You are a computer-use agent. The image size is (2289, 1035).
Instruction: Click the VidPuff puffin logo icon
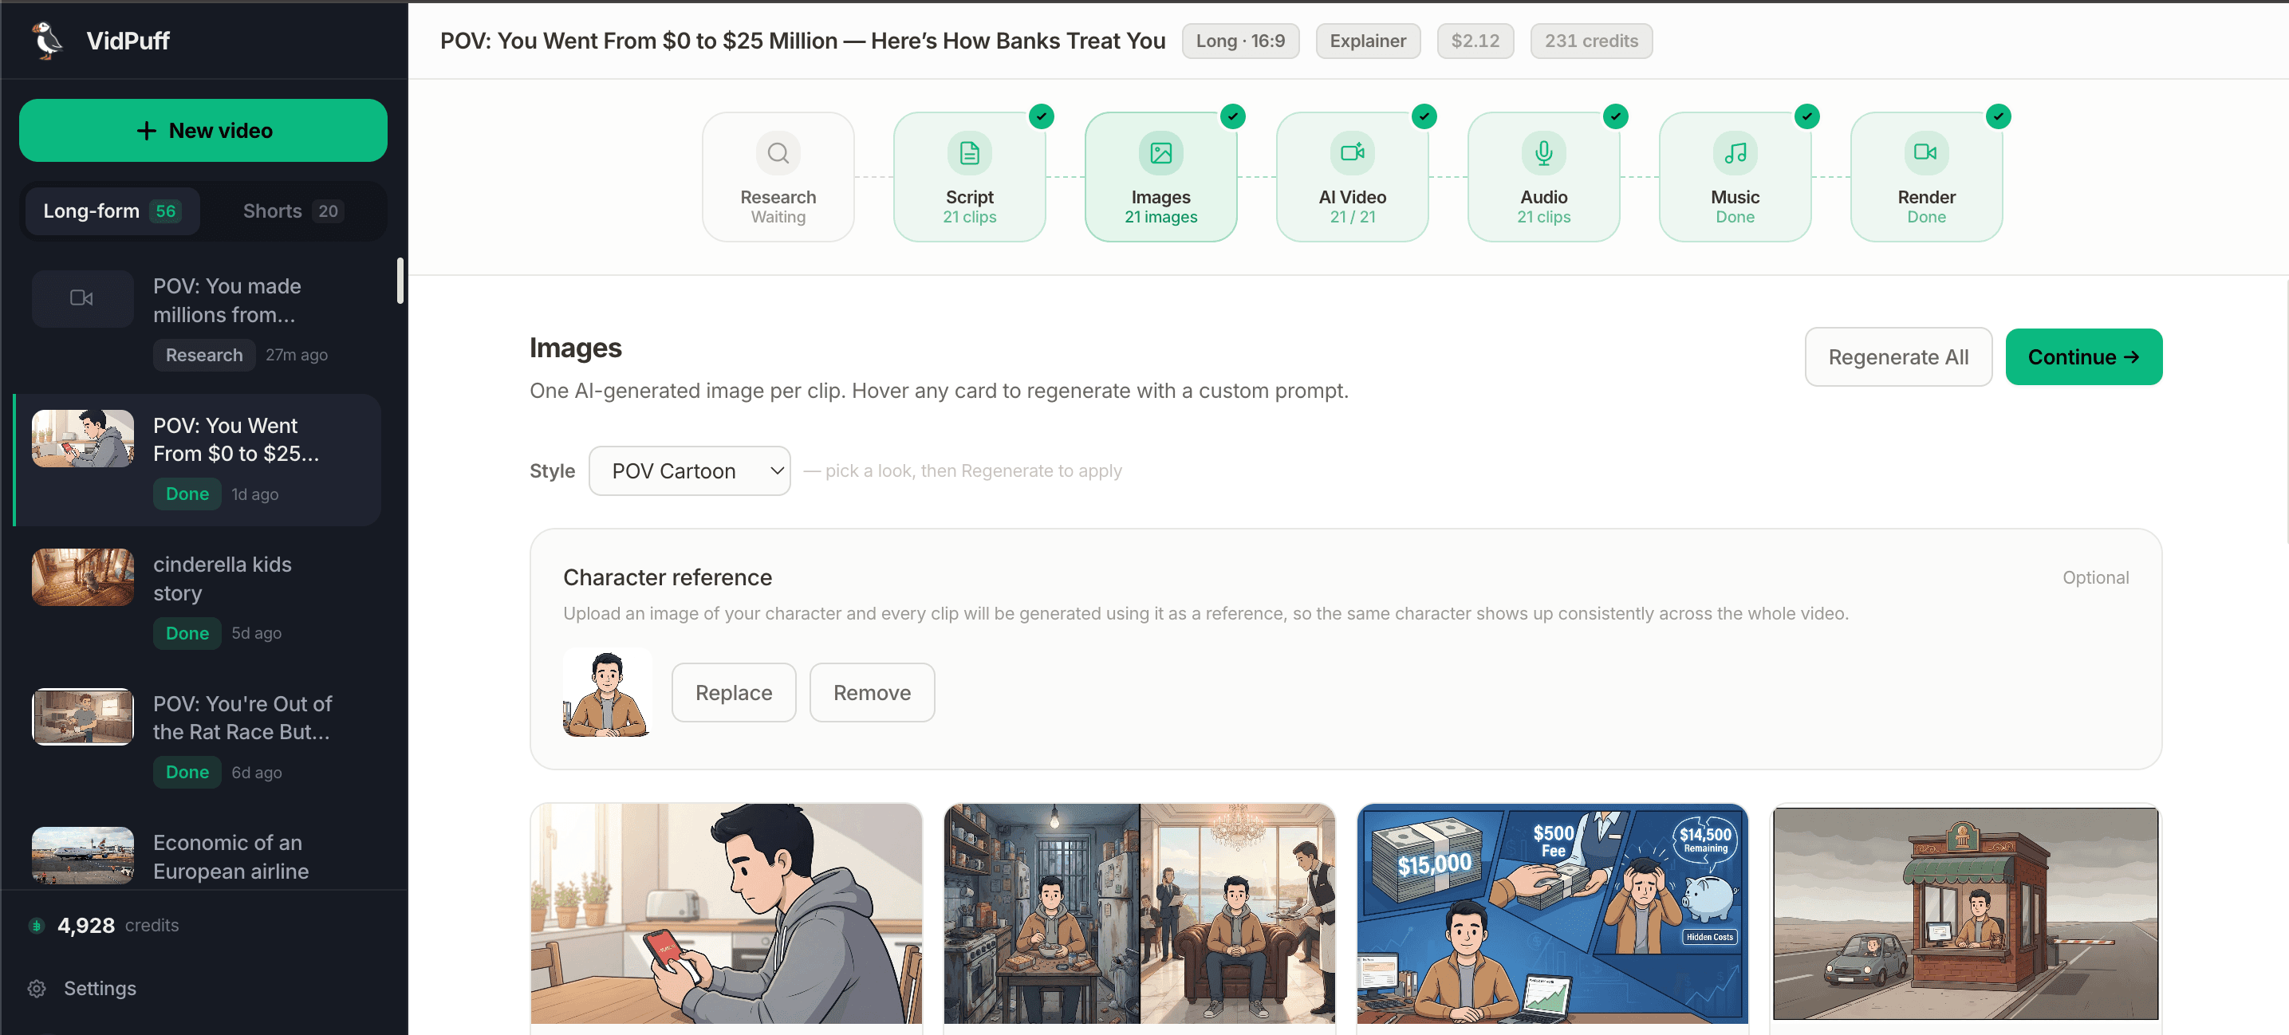pos(47,40)
